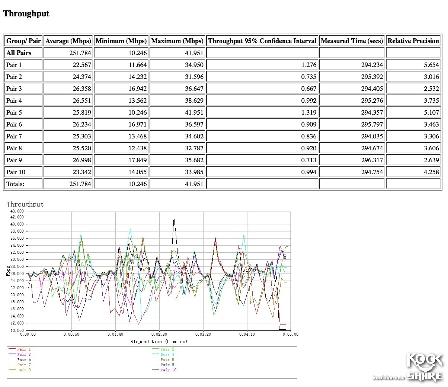Click the KoolShare logo watermark
Screen dimensions: 448x387
[424, 367]
